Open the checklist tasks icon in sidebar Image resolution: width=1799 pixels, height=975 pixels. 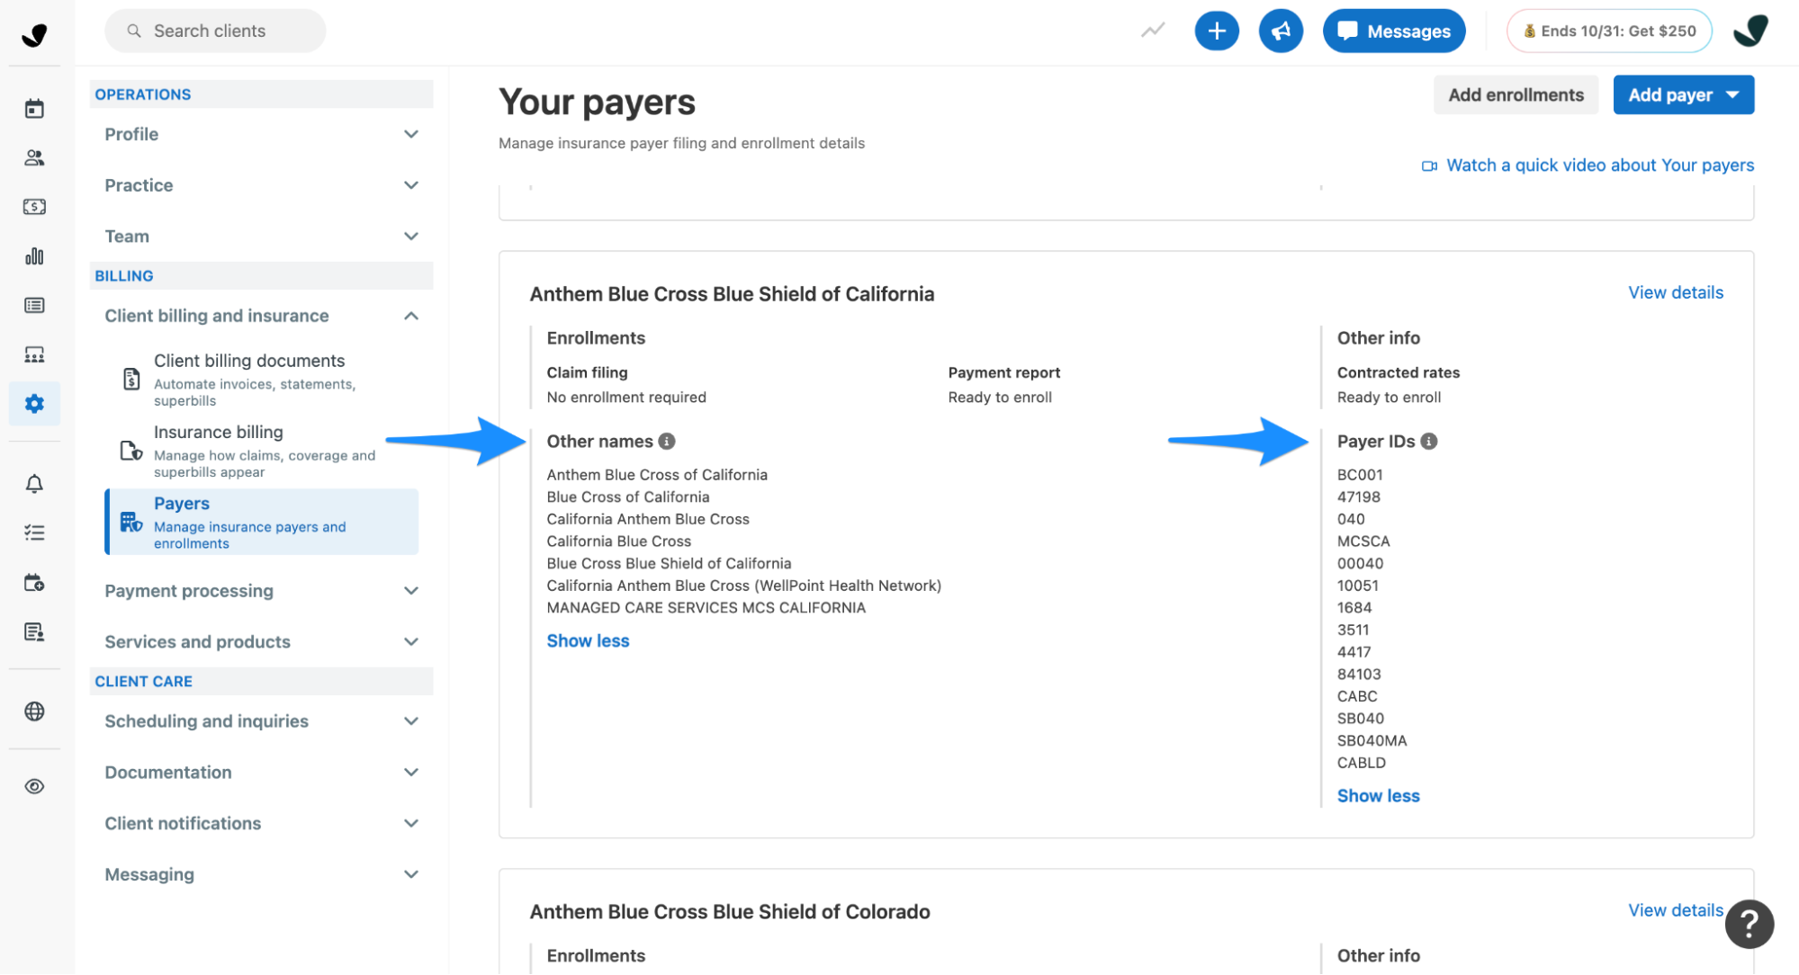pyautogui.click(x=34, y=533)
